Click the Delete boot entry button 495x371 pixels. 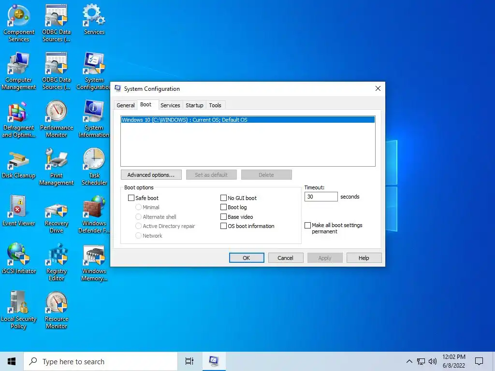[266, 175]
